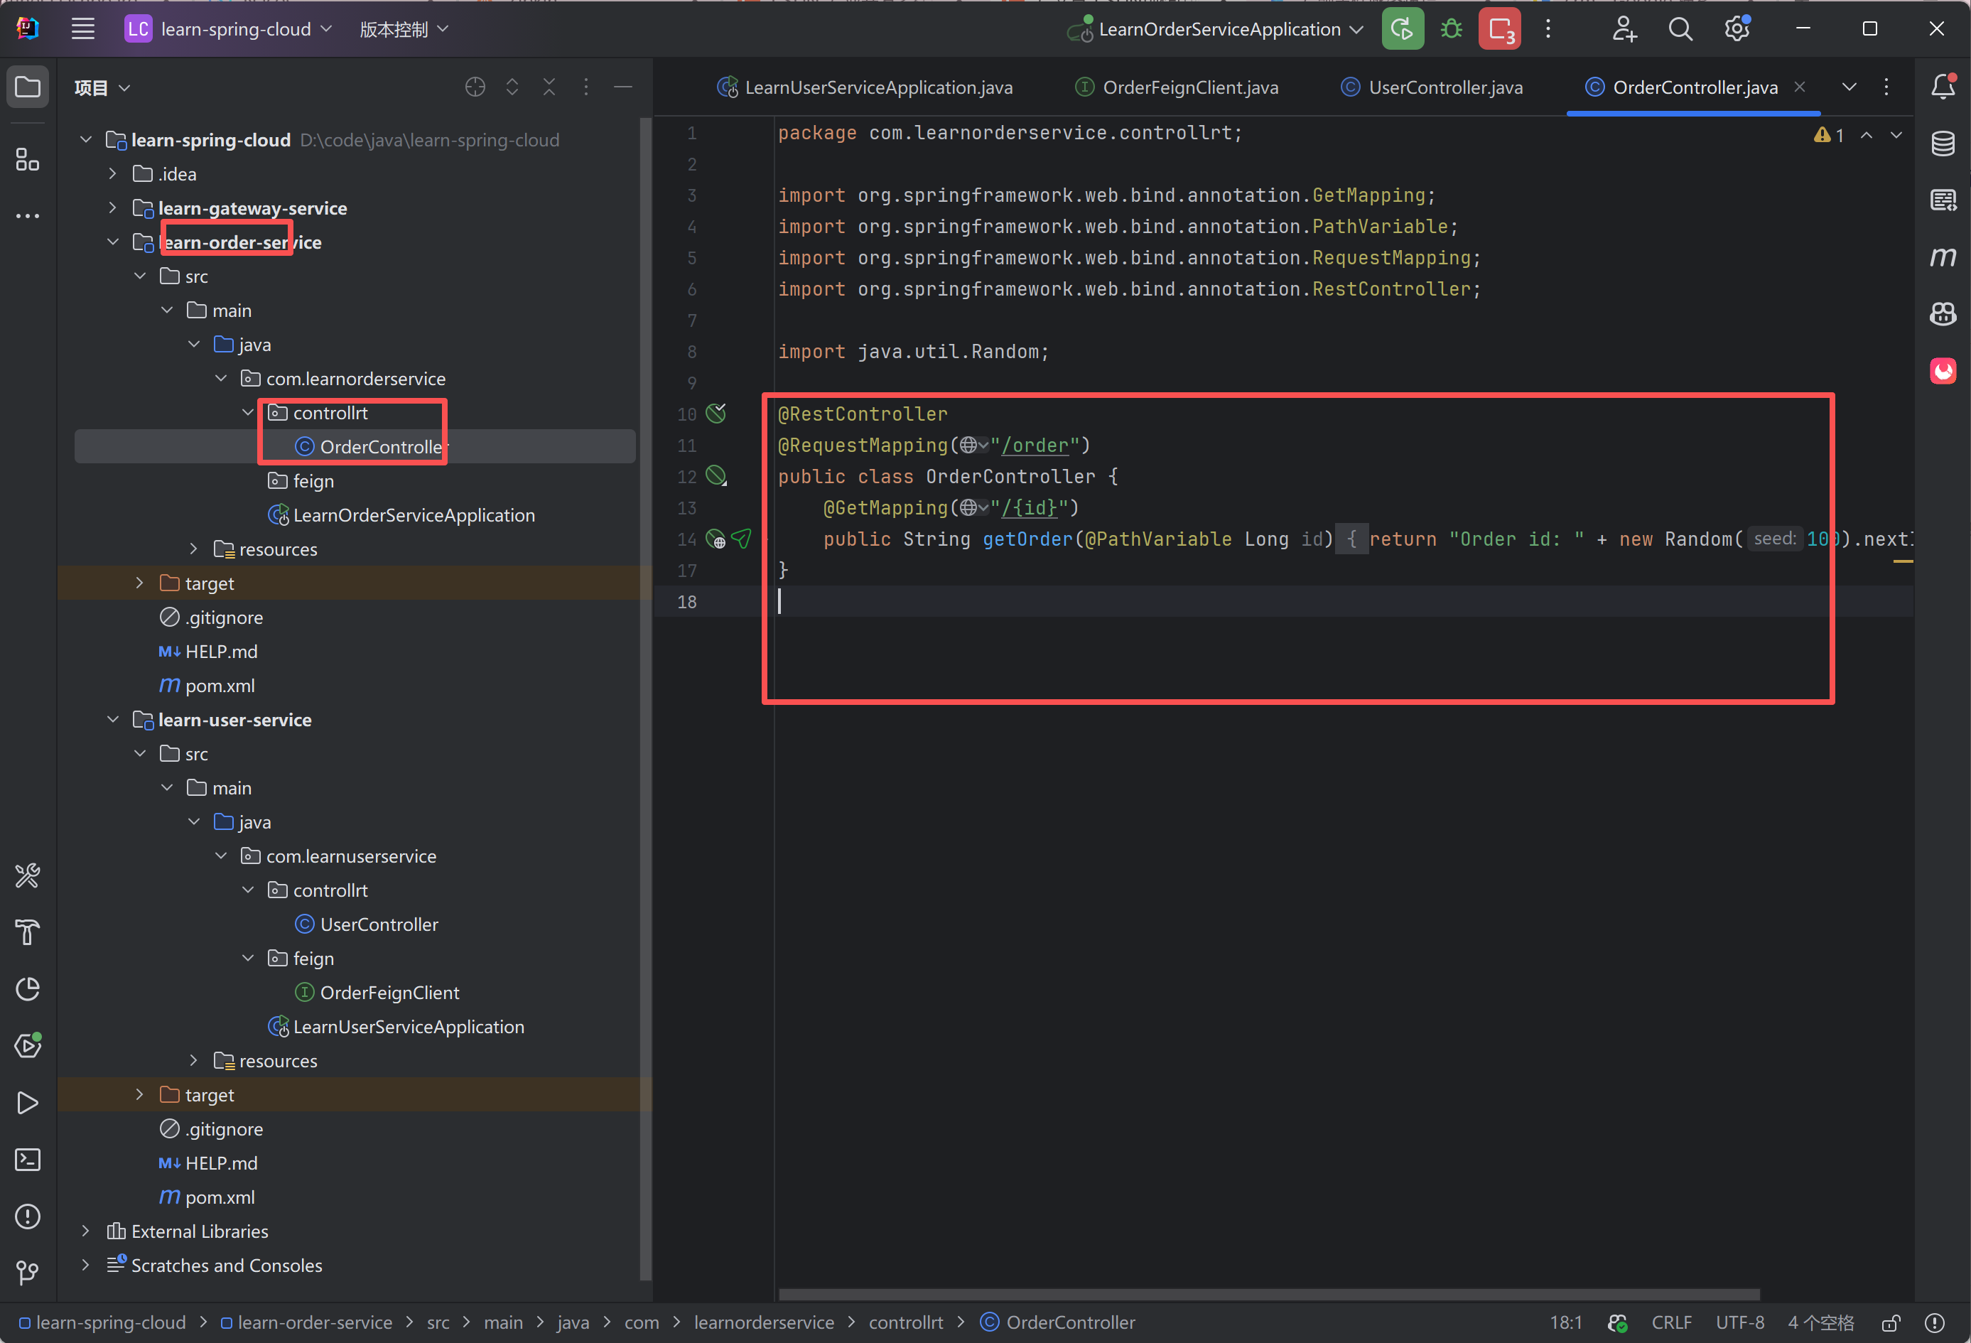Expand the External Libraries node
Screen dimensions: 1971x1343
pyautogui.click(x=86, y=1230)
